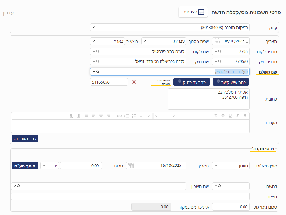The image size is (286, 215).
Task: Apply strikethrough in notes toolbar
Action: point(223,116)
